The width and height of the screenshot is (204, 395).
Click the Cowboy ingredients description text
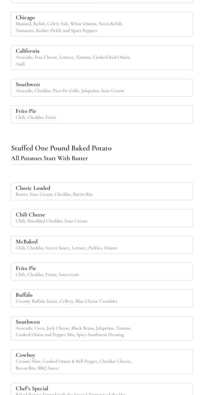(73, 365)
